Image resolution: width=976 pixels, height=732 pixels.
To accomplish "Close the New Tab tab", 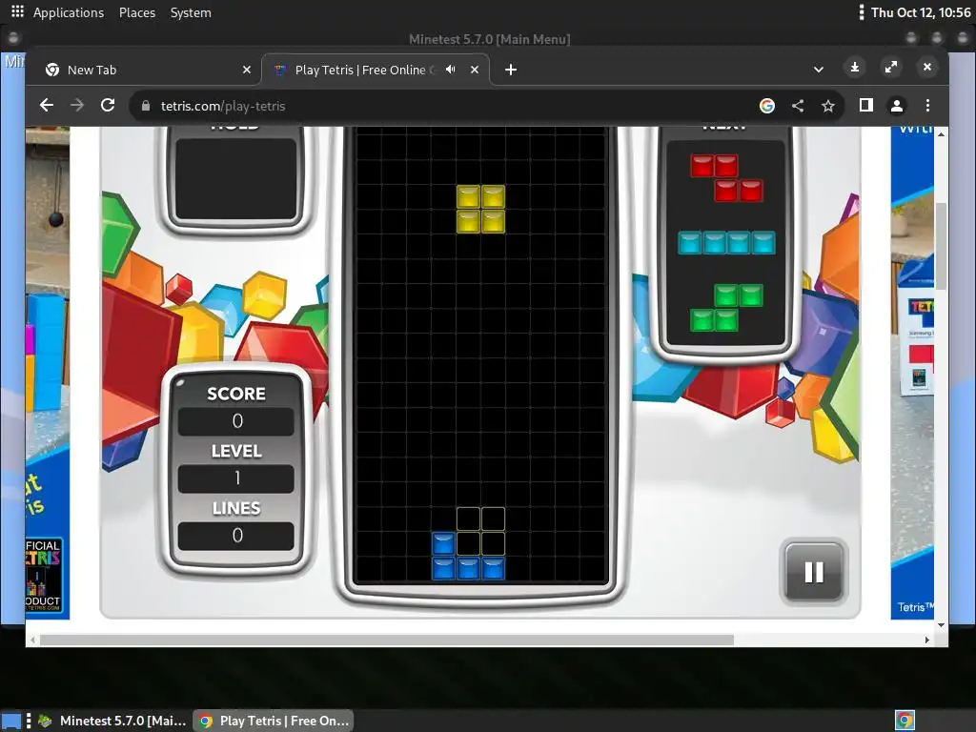I will 247,70.
